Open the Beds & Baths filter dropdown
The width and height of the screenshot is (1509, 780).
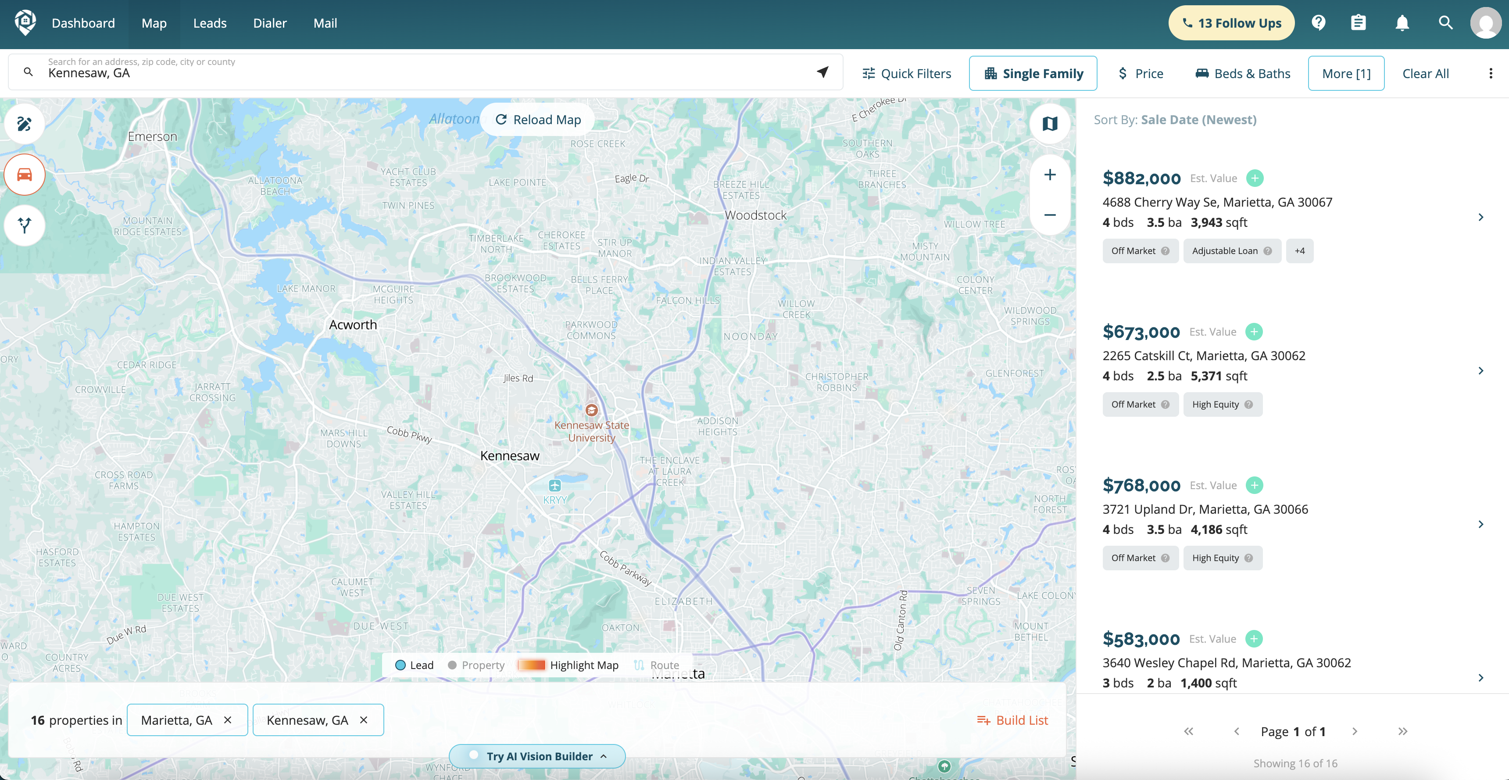click(1242, 73)
